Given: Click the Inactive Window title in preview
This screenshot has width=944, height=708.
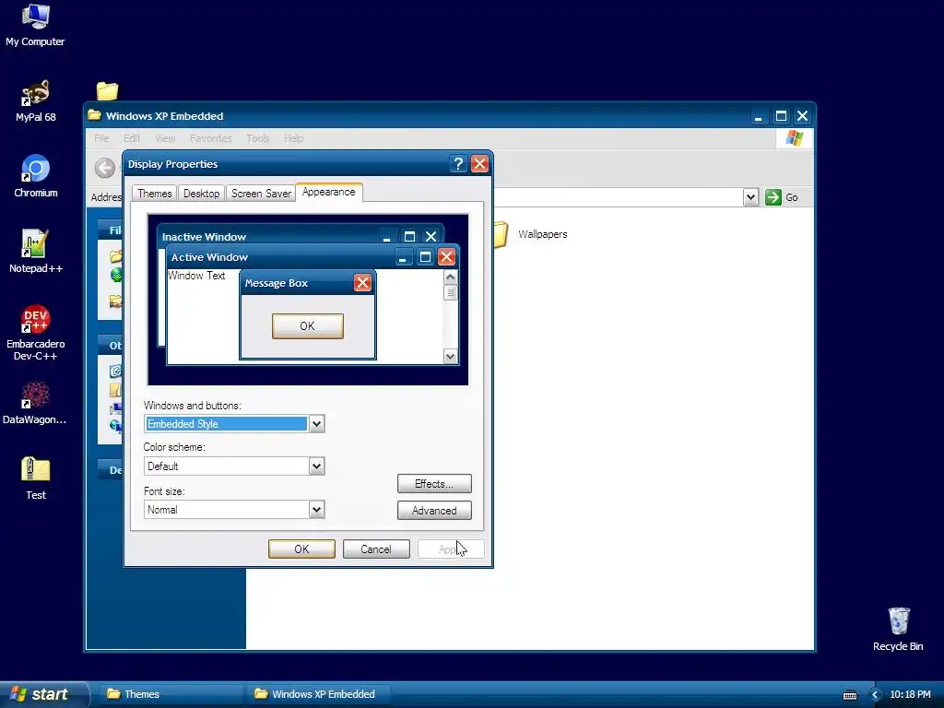Looking at the screenshot, I should pyautogui.click(x=204, y=237).
